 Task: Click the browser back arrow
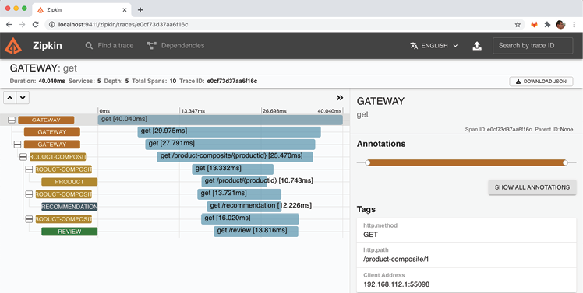click(9, 24)
